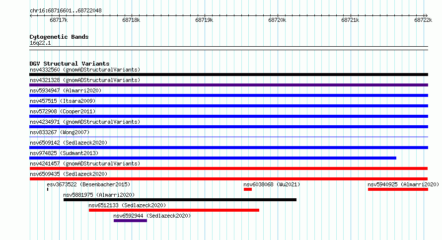
Task: Click the right arrow end of ruler
Action: [426, 15]
